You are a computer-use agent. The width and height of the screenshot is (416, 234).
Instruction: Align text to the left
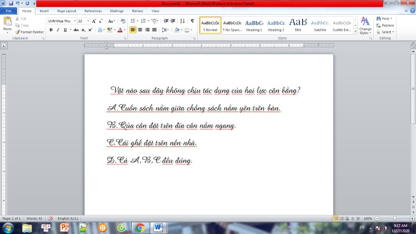click(133, 30)
